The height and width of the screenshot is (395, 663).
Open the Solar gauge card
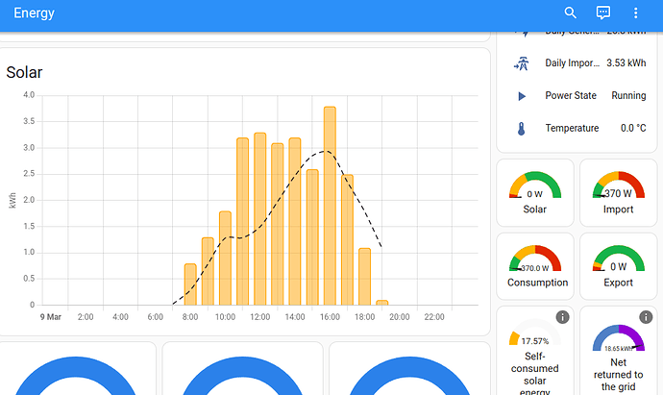535,193
